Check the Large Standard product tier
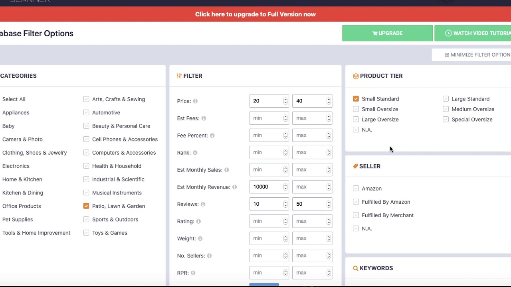 (x=446, y=99)
